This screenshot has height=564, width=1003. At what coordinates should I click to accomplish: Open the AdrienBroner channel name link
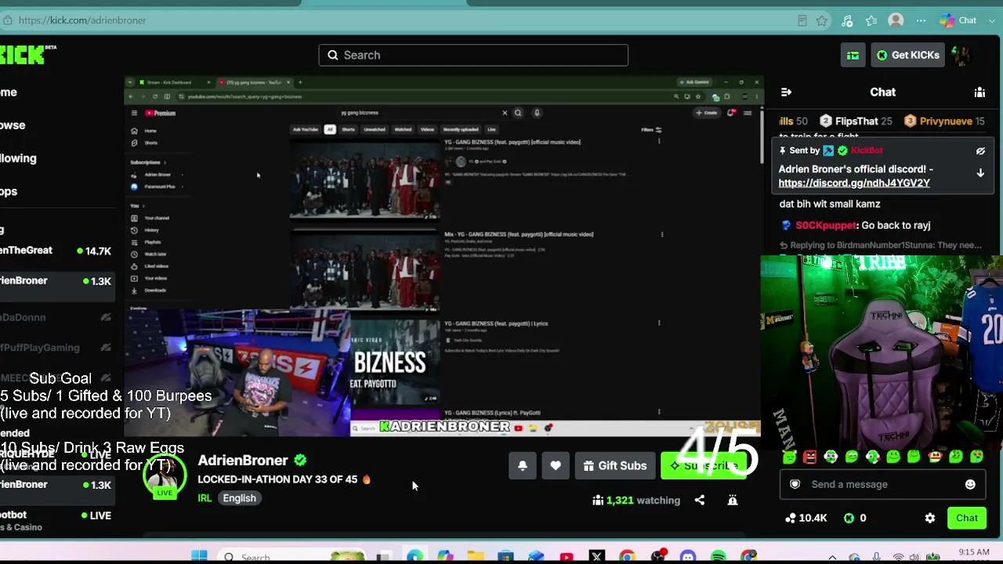coord(243,461)
